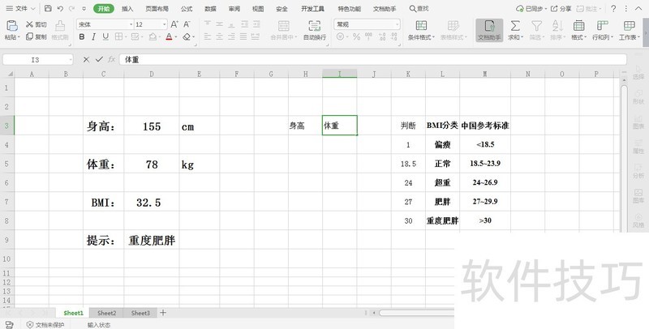Click the Undo arrow icon
Image resolution: width=649 pixels, height=329 pixels.
click(60, 8)
